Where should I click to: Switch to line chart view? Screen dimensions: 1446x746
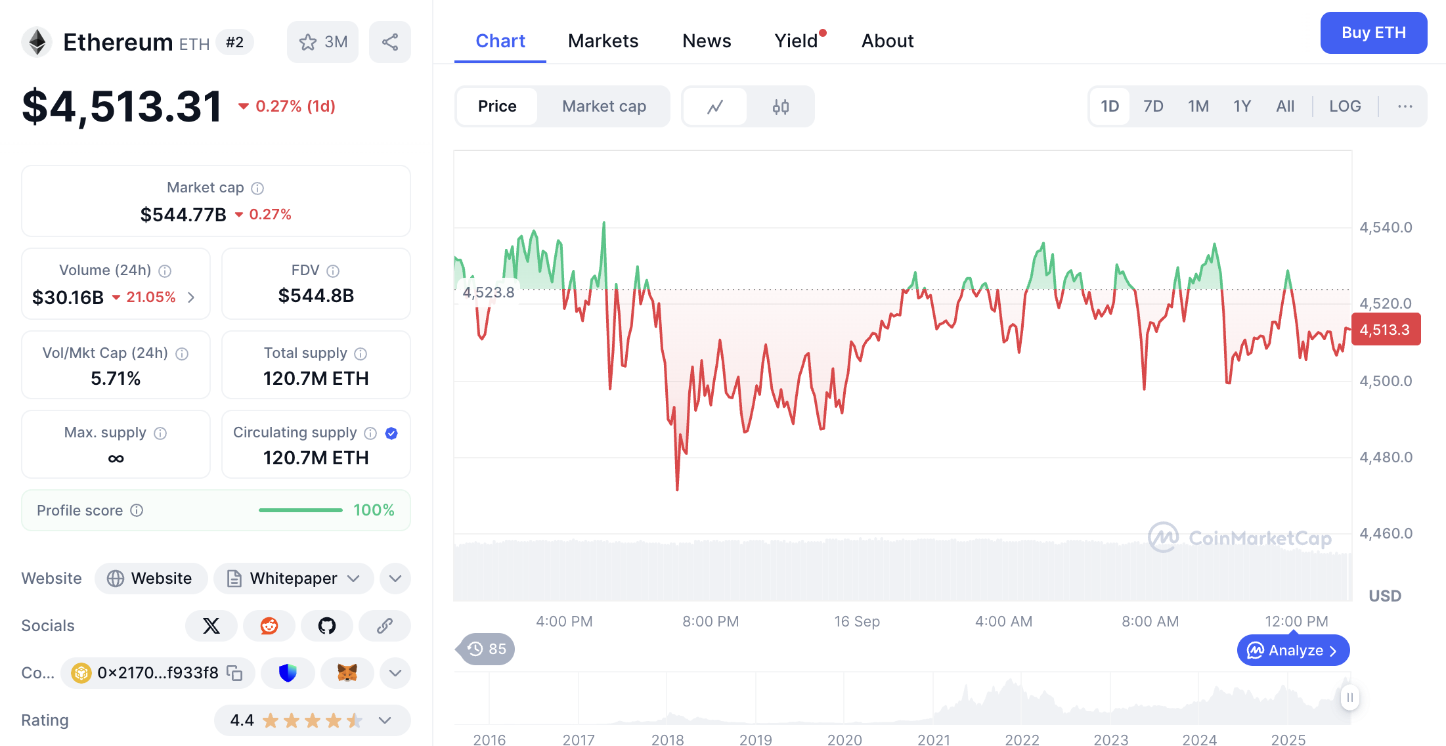pyautogui.click(x=715, y=106)
